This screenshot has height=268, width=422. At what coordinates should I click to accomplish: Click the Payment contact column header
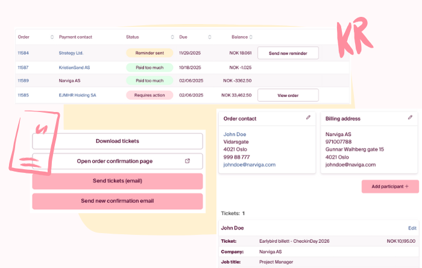tap(75, 37)
